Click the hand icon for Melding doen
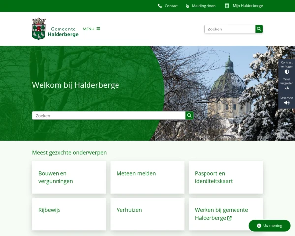 pyautogui.click(x=187, y=6)
